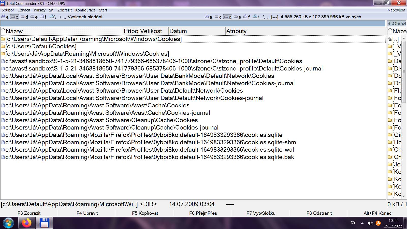
Task: Click F6 PřejmPřes button
Action: [203, 213]
